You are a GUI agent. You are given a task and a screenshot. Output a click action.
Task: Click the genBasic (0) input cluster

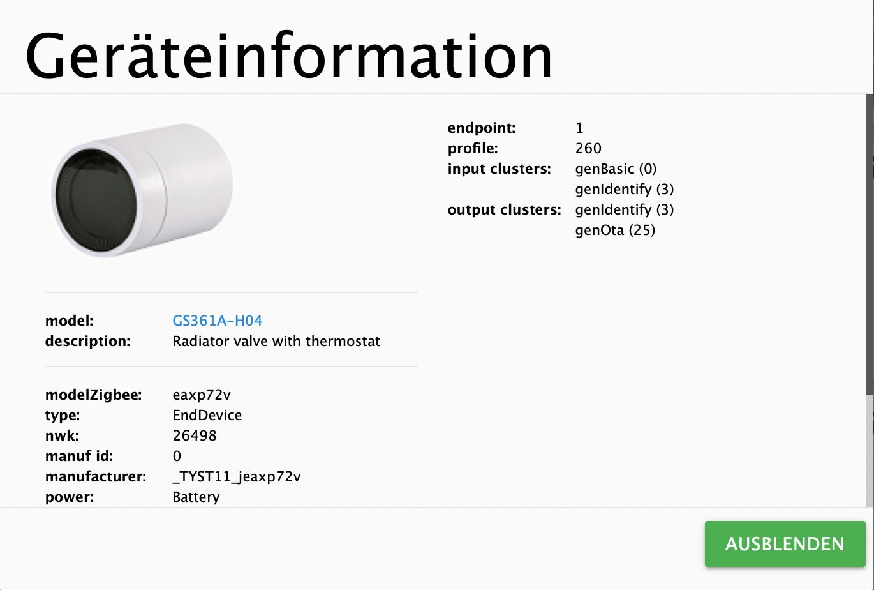point(616,169)
